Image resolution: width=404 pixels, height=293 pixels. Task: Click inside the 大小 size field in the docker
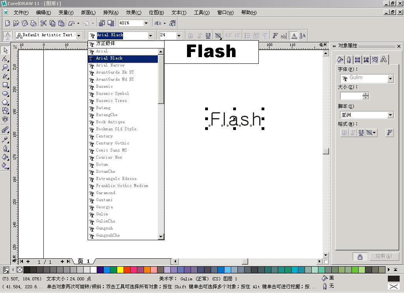coord(351,96)
